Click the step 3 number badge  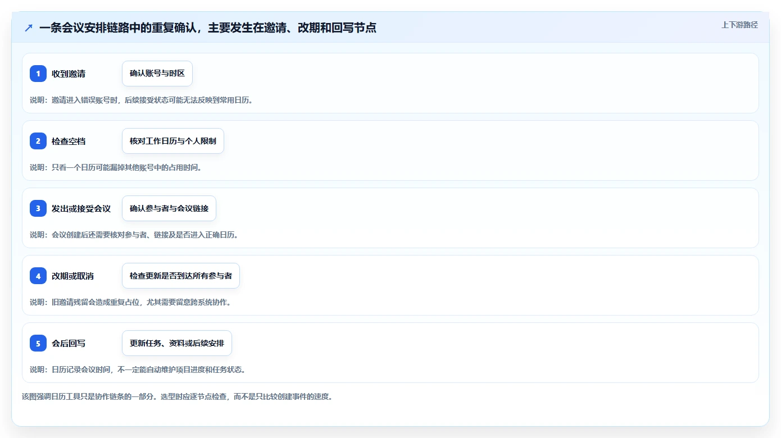coord(38,208)
